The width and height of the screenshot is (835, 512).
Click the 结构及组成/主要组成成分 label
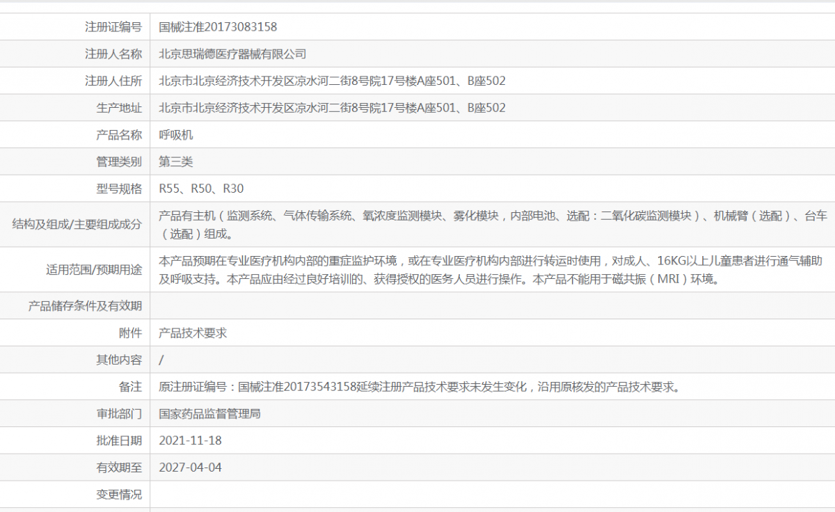click(x=77, y=225)
